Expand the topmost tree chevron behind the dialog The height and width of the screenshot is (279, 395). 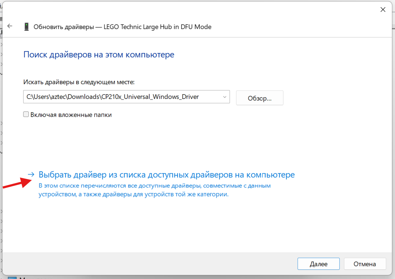[1, 45]
